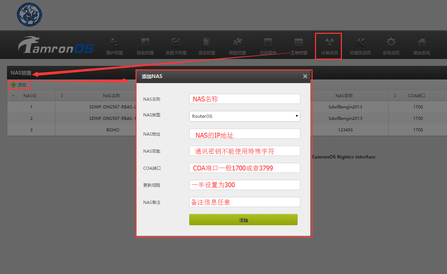447x274 pixels.
Task: Click the green 添加 submit button
Action: click(243, 220)
